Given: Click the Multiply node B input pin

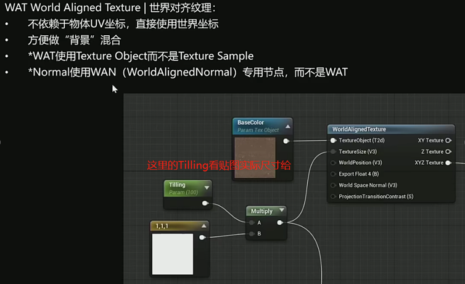Looking at the screenshot, I should (x=252, y=234).
